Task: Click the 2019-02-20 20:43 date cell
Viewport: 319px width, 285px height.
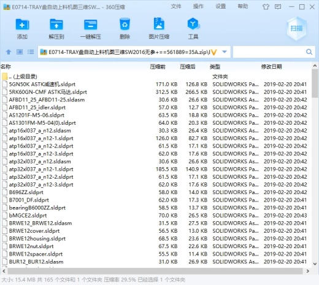Action: coord(285,216)
